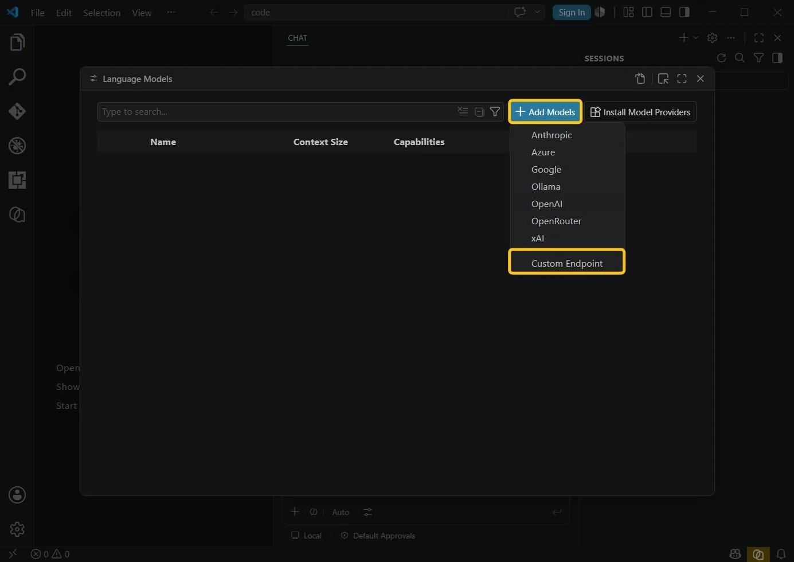Open the Local session target picker
Viewport: 794px width, 562px height.
[x=307, y=536]
